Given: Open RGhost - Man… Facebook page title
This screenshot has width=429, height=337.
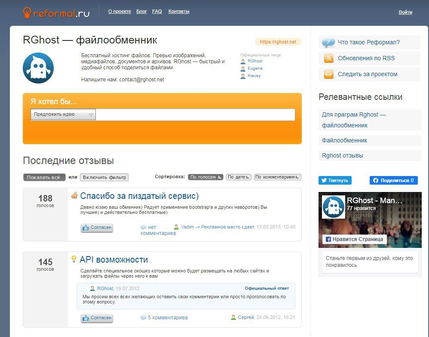Looking at the screenshot, I should point(374,201).
